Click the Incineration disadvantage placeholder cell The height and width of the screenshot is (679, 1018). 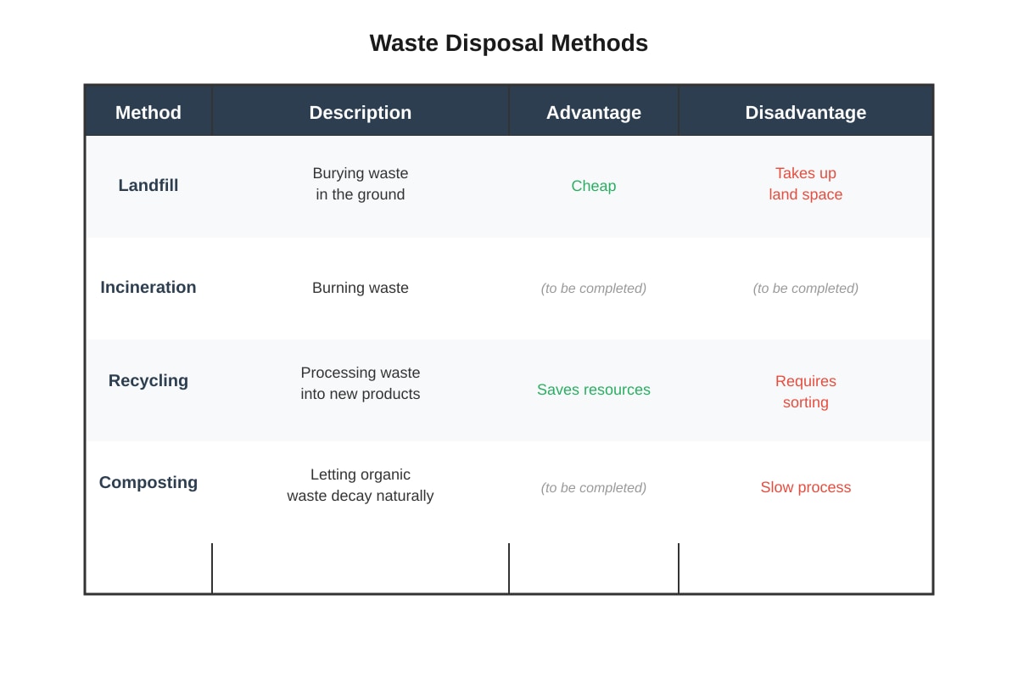pos(806,289)
